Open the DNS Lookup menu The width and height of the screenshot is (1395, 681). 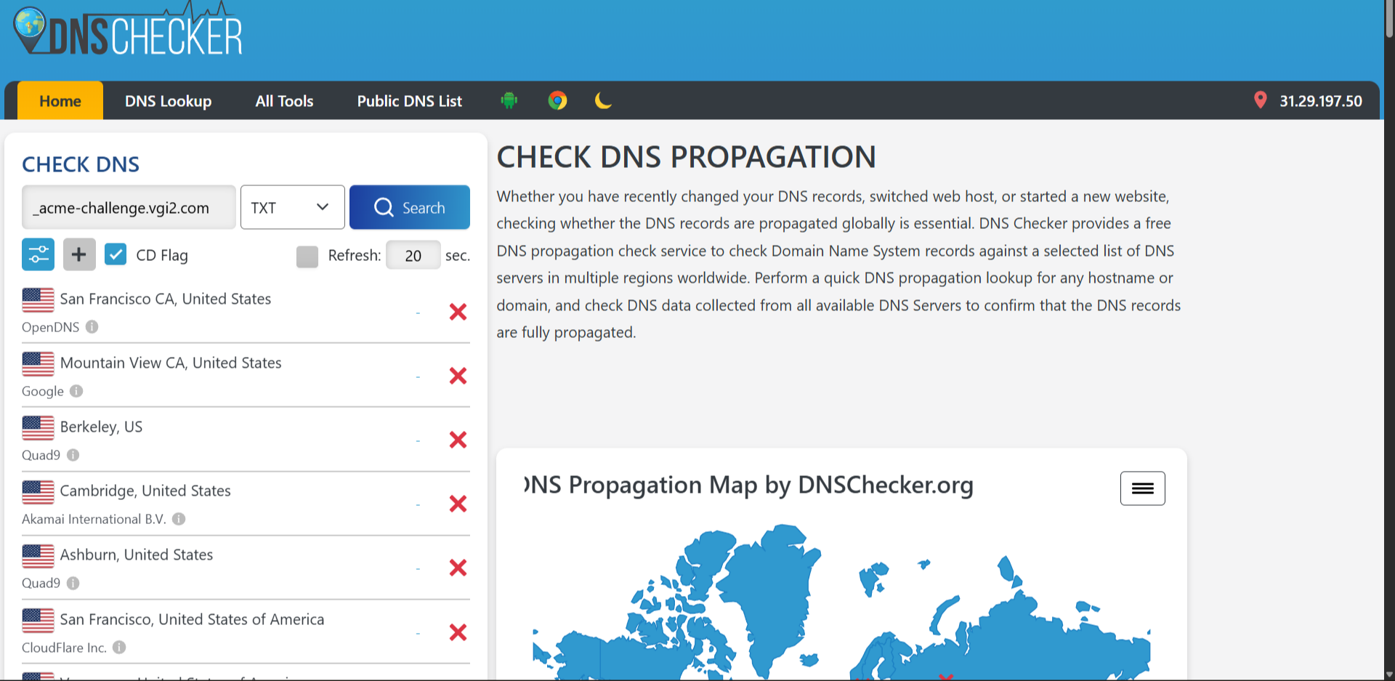[x=168, y=101]
